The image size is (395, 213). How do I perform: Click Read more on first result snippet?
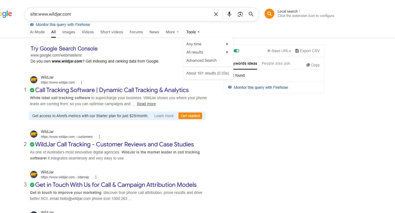[x=146, y=104]
